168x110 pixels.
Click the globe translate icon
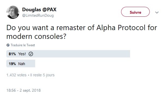point(8,45)
